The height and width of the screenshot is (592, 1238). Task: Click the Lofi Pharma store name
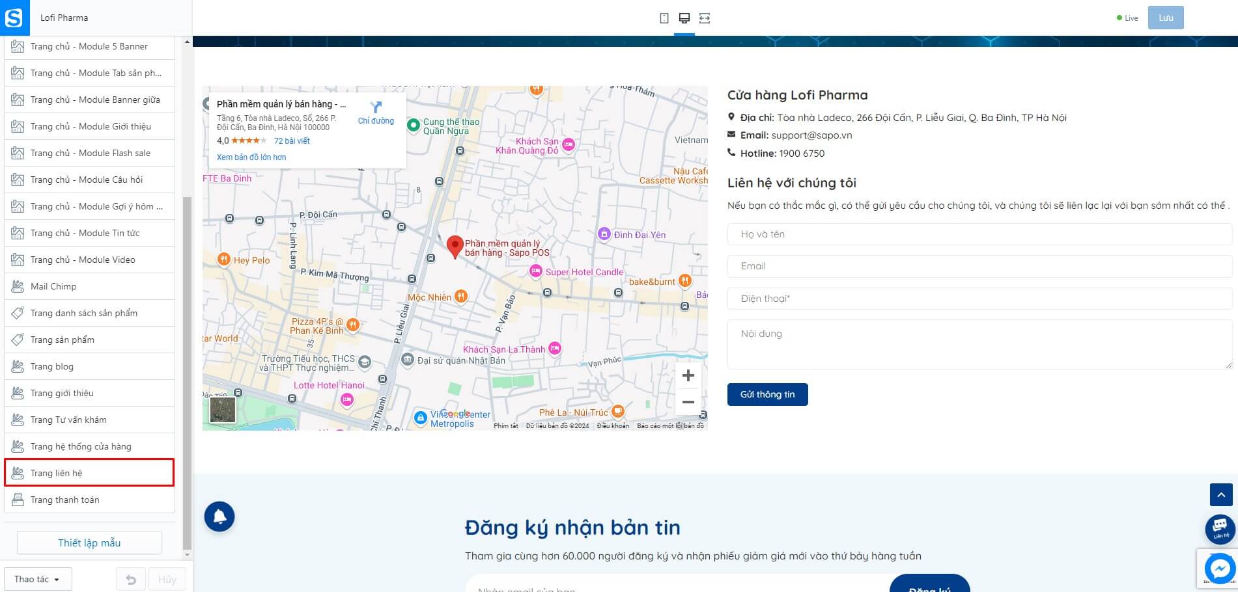point(64,18)
